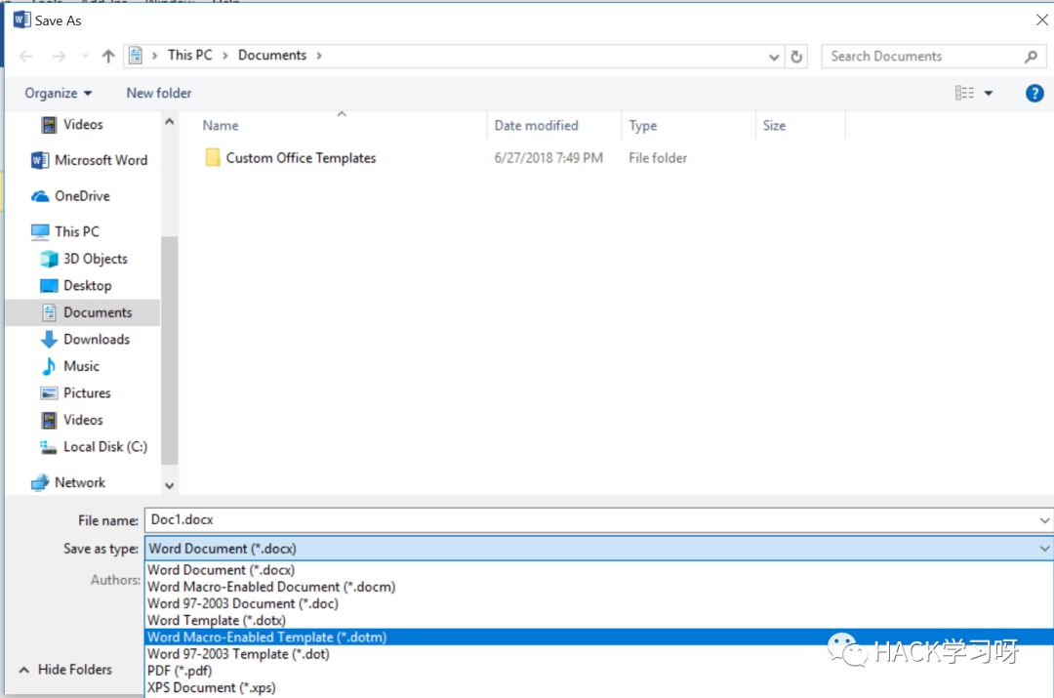Image resolution: width=1054 pixels, height=698 pixels.
Task: Choose Word 97-2003 Template (*.dot)
Action: (x=238, y=654)
